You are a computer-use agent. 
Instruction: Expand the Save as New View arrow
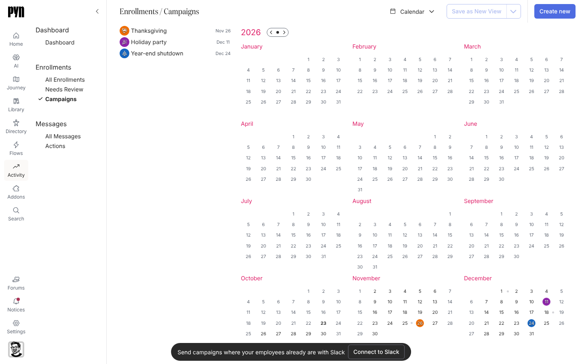click(x=513, y=11)
